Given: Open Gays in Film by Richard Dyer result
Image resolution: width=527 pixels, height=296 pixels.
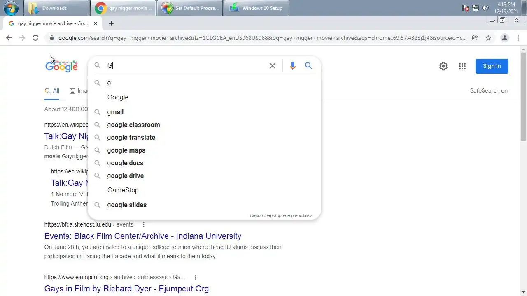Looking at the screenshot, I should 126,289.
